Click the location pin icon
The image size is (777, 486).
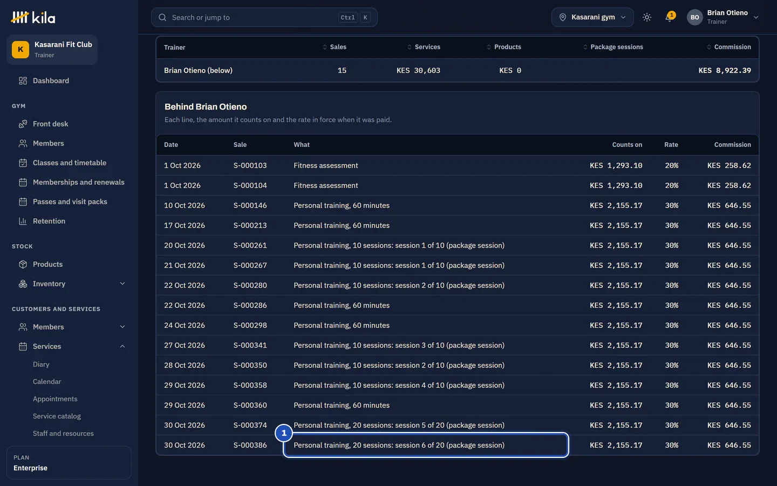click(562, 17)
